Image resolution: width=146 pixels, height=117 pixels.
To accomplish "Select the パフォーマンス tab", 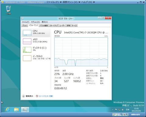I will (33, 25).
